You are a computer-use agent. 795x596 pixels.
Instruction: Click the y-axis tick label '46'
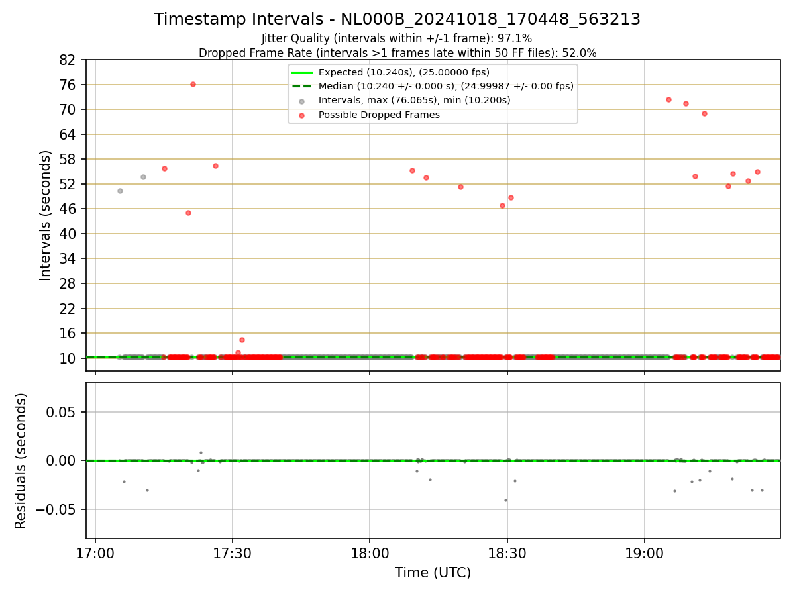tap(68, 209)
